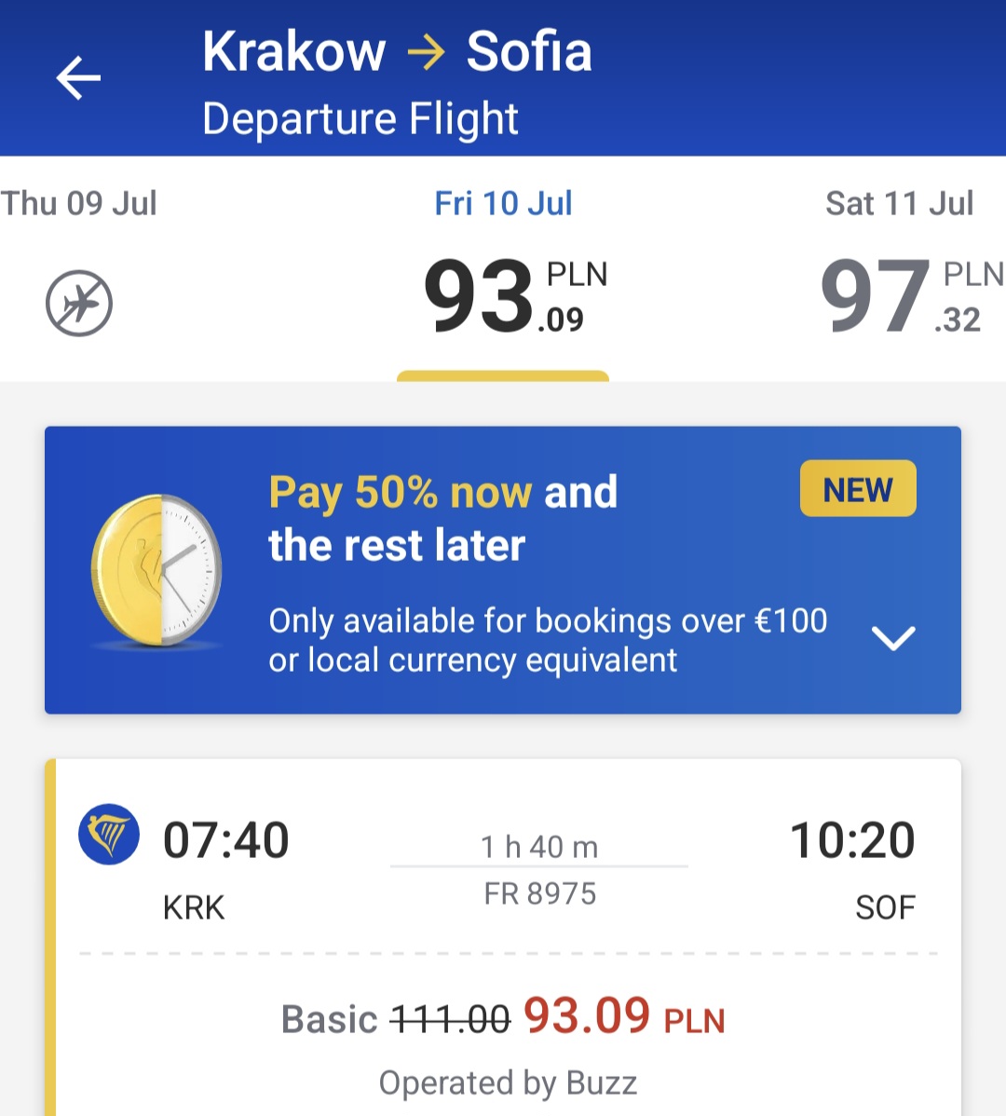Tap the yellow route arrow in header
This screenshot has height=1116, width=1006.
tap(427, 52)
